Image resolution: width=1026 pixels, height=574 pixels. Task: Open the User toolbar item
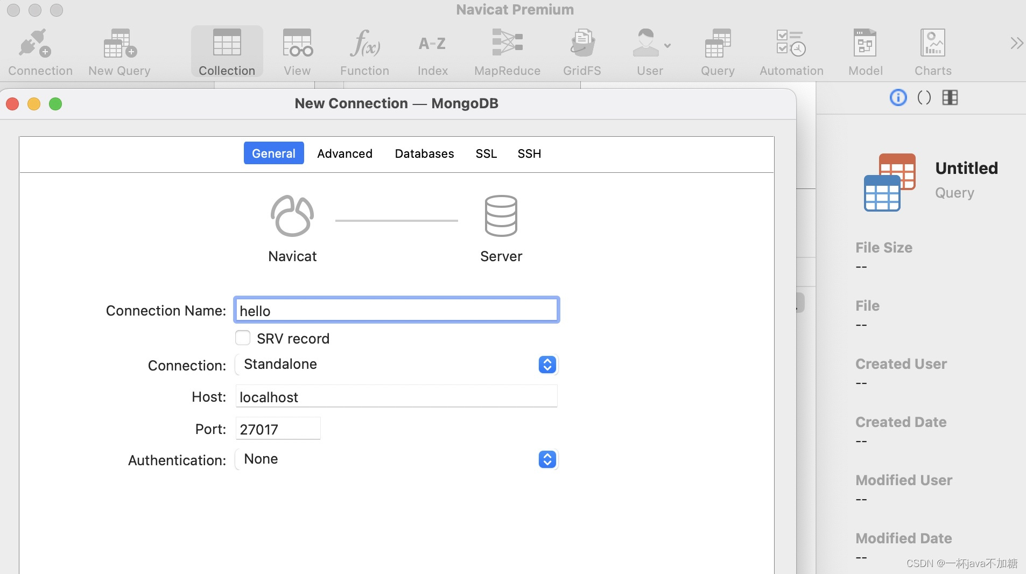click(650, 52)
